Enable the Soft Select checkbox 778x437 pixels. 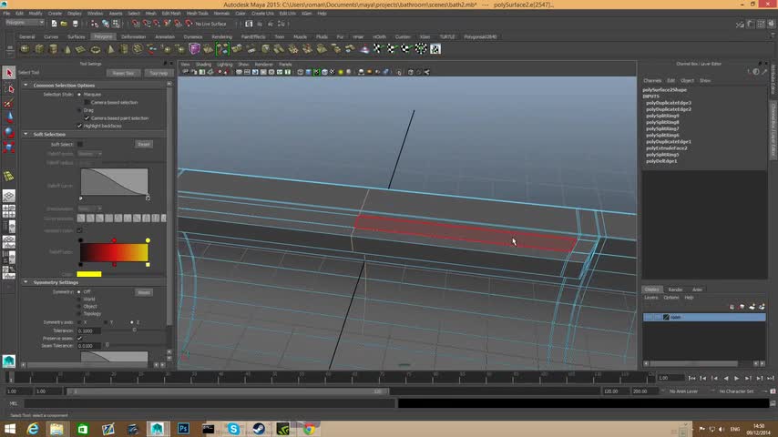79,144
